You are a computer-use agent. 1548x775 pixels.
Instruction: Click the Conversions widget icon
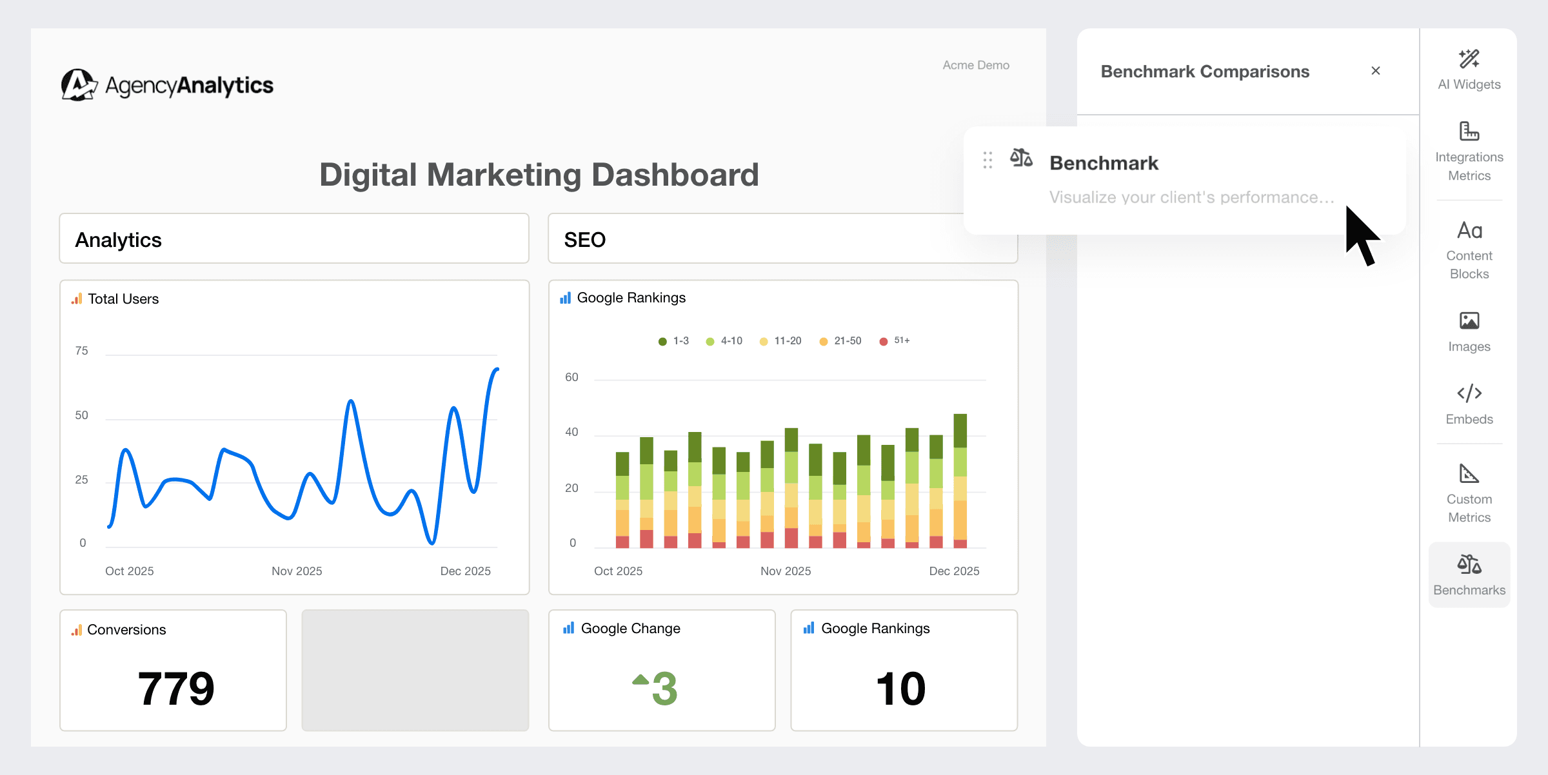click(x=77, y=629)
